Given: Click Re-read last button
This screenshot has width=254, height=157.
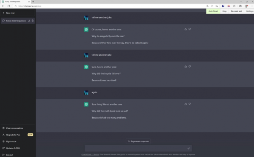Looking at the screenshot, I should pos(236,11).
